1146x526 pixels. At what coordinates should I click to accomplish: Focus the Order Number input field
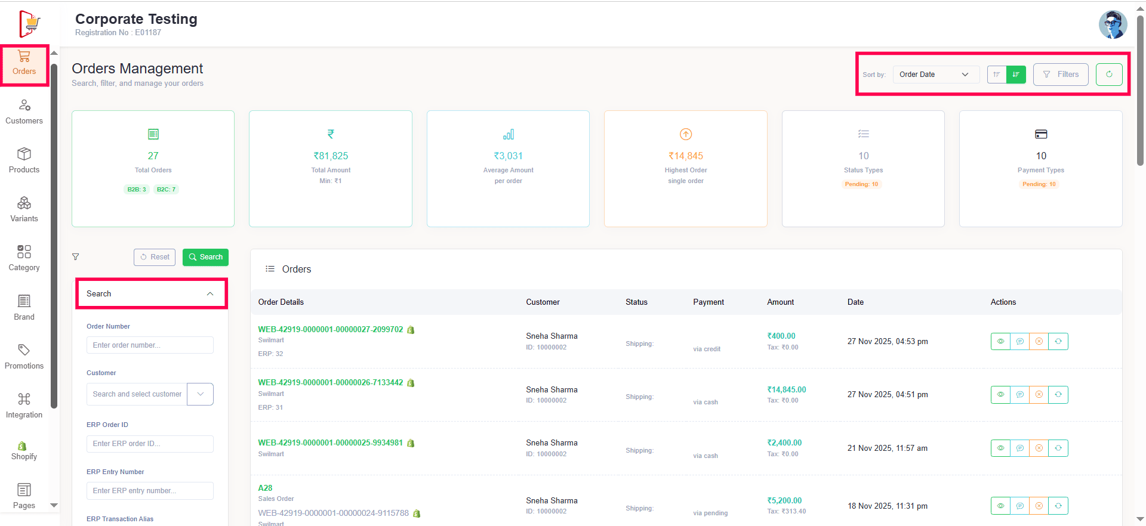pyautogui.click(x=150, y=345)
